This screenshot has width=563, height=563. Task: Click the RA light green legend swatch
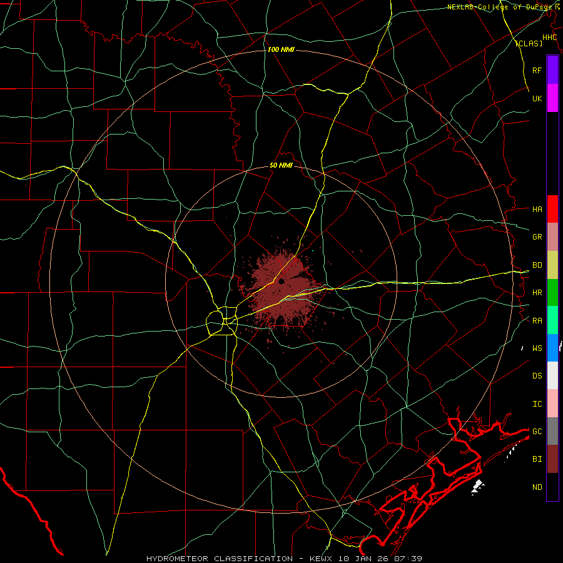tap(552, 320)
